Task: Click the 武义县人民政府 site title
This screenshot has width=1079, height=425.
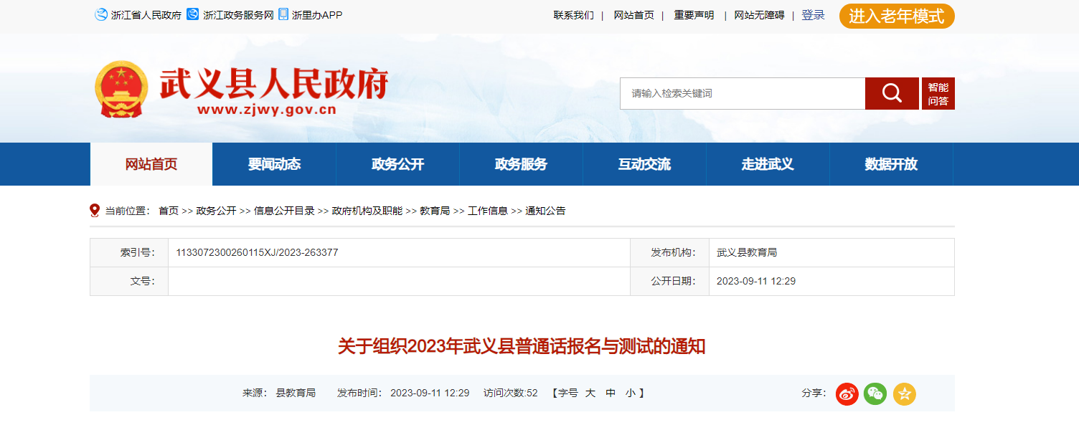Action: coord(273,85)
